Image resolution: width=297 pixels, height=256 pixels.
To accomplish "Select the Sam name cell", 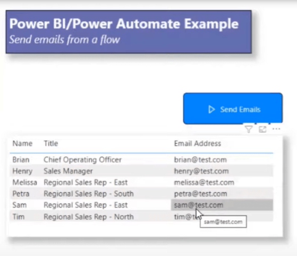I will tap(20, 205).
